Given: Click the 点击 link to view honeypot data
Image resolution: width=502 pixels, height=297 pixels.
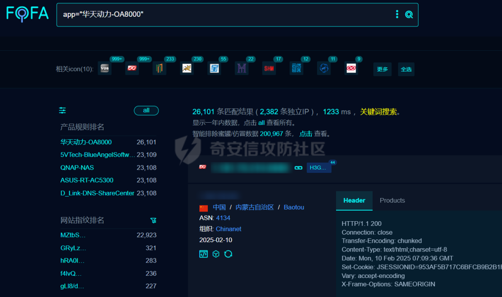Looking at the screenshot, I should click(306, 134).
